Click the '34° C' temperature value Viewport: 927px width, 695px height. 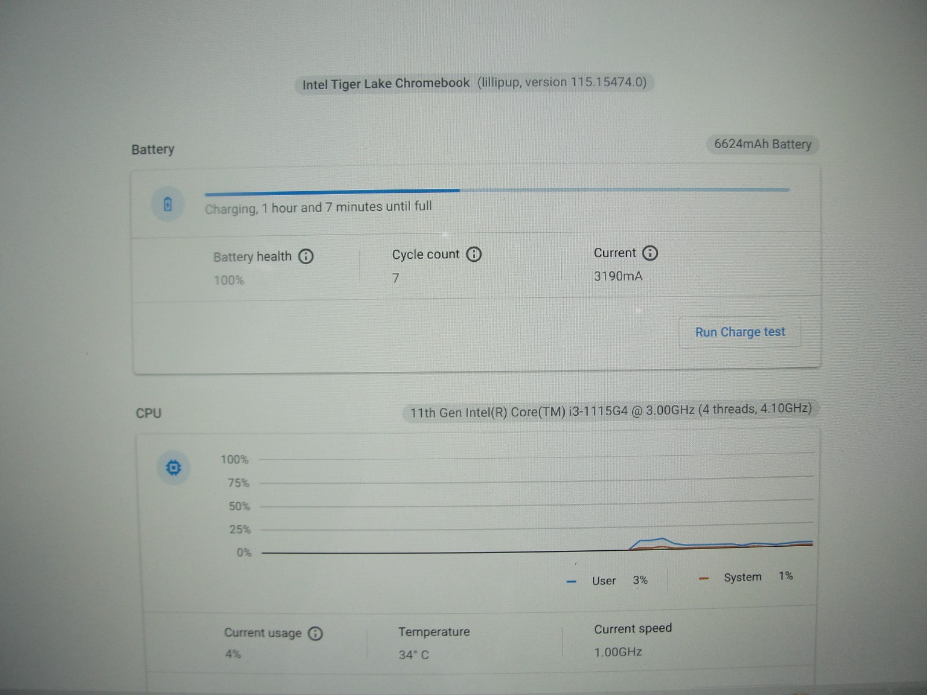point(414,655)
